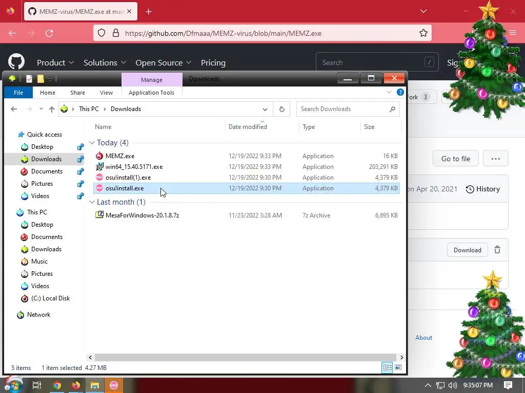Open the Share ribbon tab
525x393 pixels.
[78, 93]
